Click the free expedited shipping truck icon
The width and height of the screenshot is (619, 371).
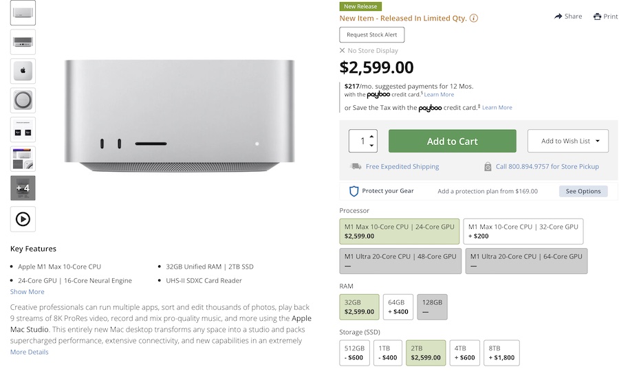(356, 166)
